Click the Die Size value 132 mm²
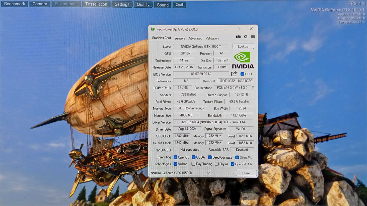This screenshot has width=367, height=206. click(222, 60)
